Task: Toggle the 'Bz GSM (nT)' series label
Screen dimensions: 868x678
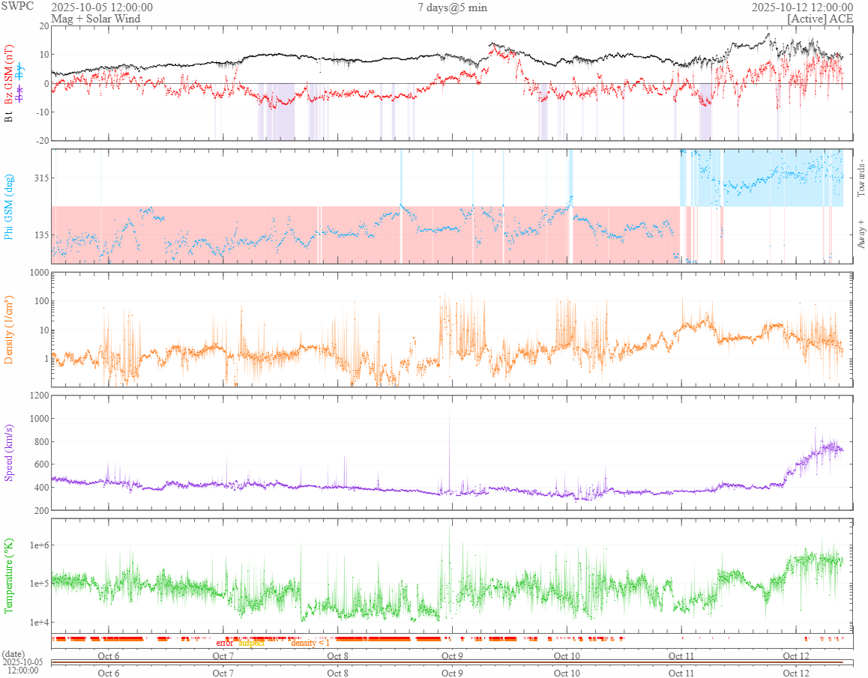Action: [8, 74]
